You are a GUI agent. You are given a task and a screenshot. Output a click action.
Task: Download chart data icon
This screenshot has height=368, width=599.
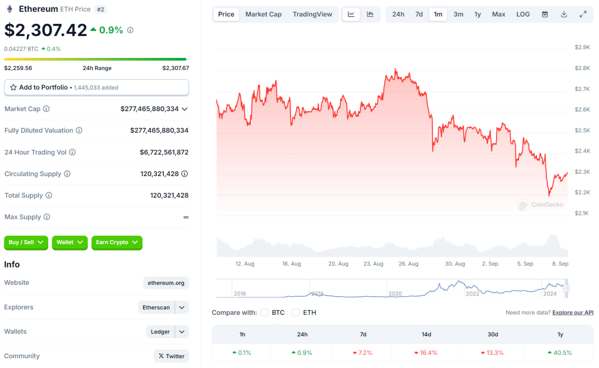(x=564, y=14)
